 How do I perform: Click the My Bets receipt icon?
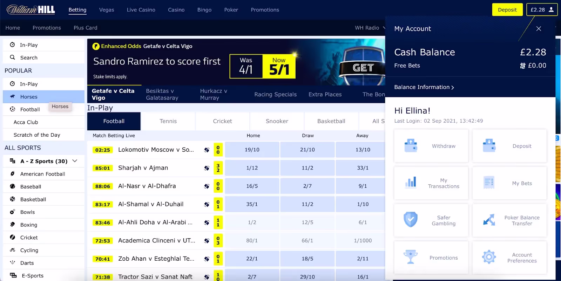point(489,183)
